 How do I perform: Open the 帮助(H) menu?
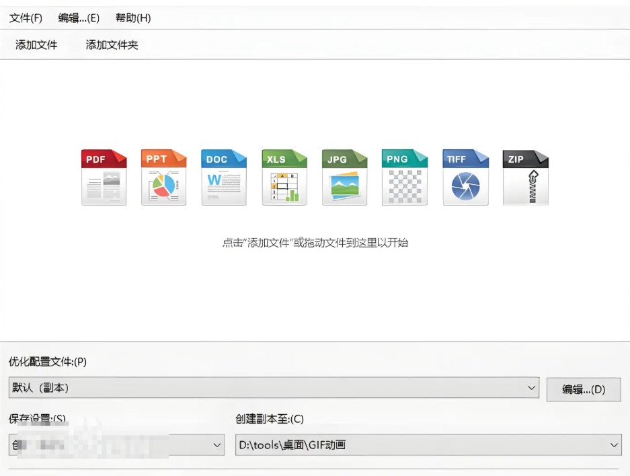(133, 18)
